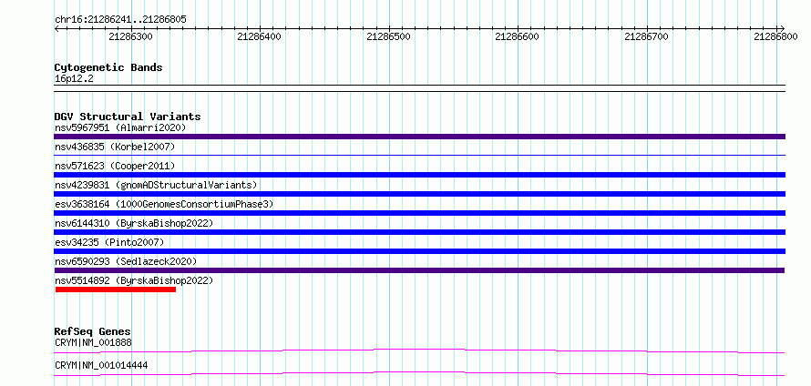Screen dimensions: 811x386
Task: Open variant nsv6144310 (ByrskaBishop2022) label
Action: click(x=134, y=223)
